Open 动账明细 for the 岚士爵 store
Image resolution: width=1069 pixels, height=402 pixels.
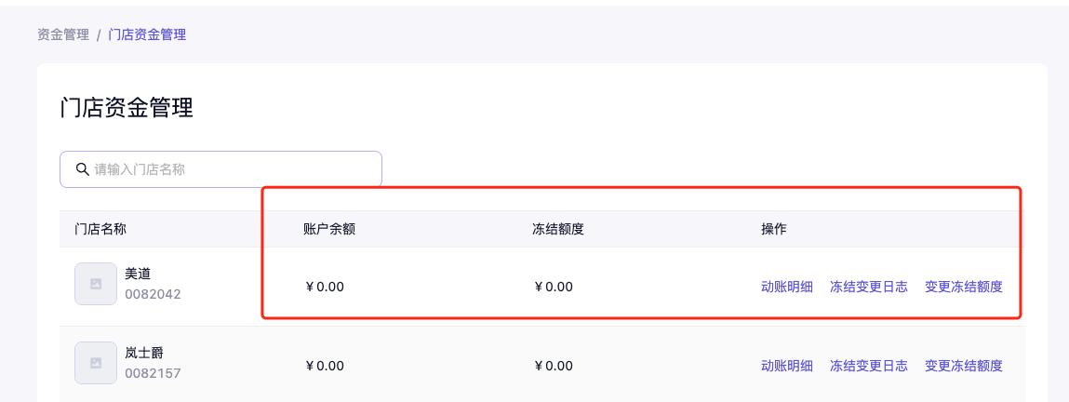pos(787,366)
